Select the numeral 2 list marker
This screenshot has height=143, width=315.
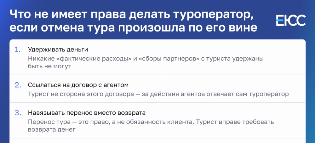(18, 85)
